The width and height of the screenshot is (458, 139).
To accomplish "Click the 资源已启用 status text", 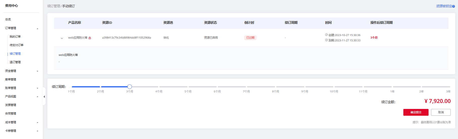I will (x=211, y=38).
